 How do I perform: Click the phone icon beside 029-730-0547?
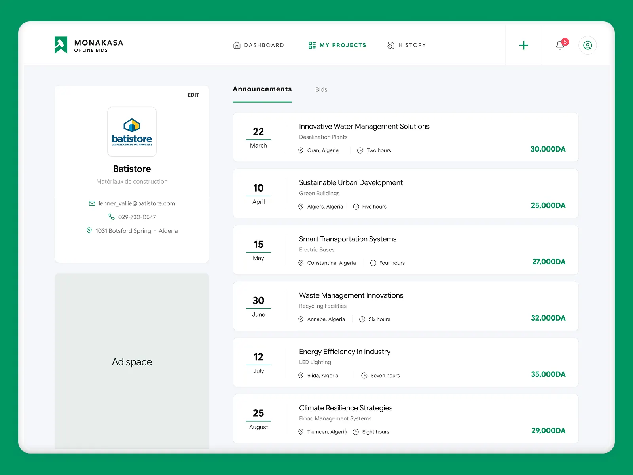pyautogui.click(x=112, y=217)
